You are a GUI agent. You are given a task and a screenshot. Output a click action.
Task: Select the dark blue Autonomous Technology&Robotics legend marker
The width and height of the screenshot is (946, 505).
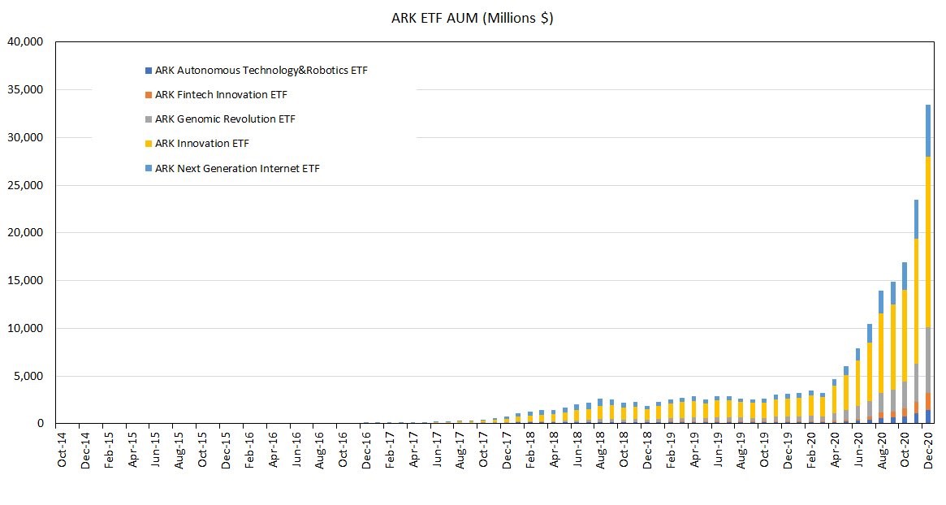coord(147,71)
